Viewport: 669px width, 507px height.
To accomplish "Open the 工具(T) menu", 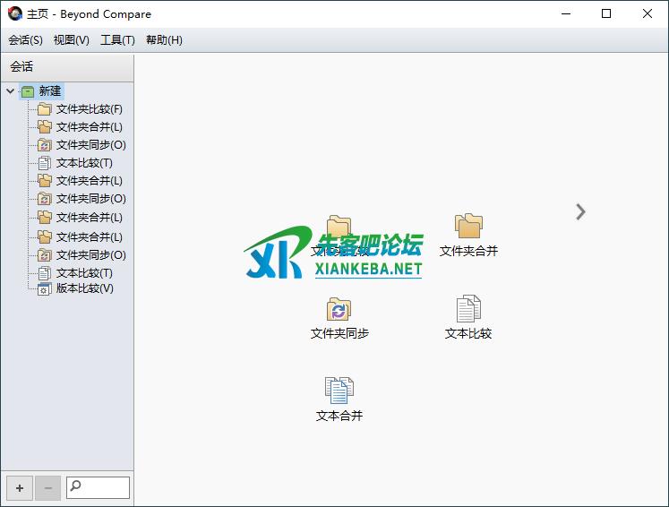I will coord(117,40).
